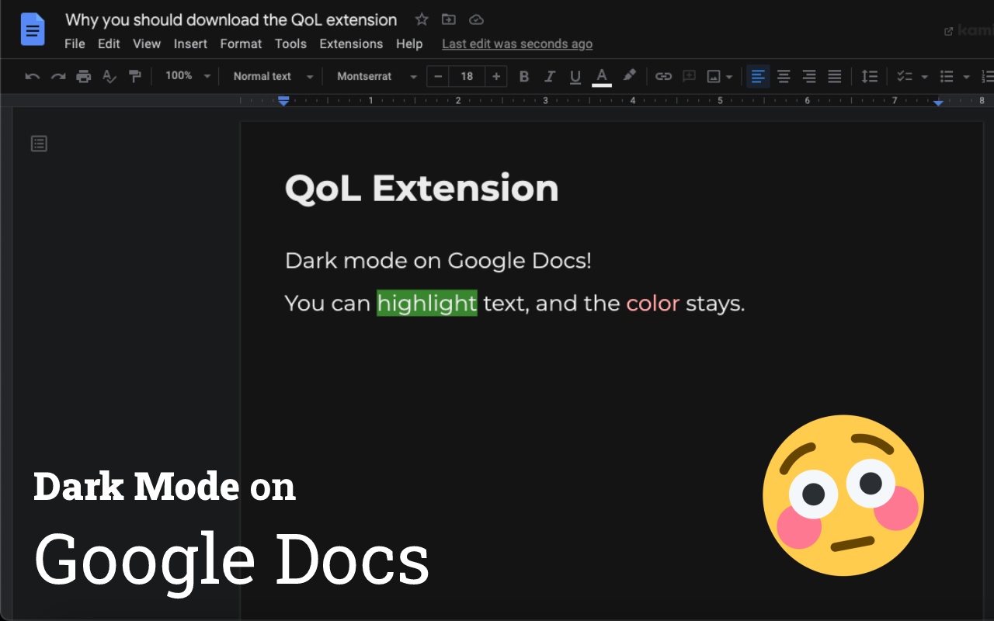Click the green highlighted word 'highlight'
The height and width of the screenshot is (621, 994).
(x=427, y=303)
